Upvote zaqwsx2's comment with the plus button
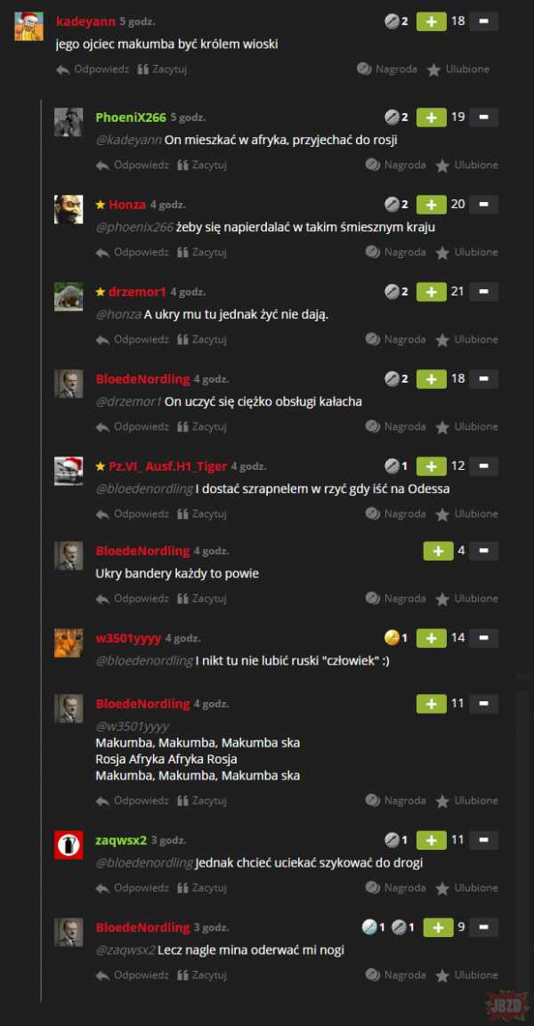 click(x=432, y=839)
